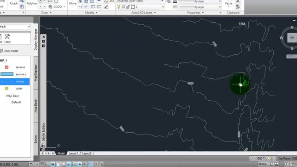Click the first-layout navigation arrow
Image resolution: width=297 pixels, height=167 pixels.
pos(42,153)
